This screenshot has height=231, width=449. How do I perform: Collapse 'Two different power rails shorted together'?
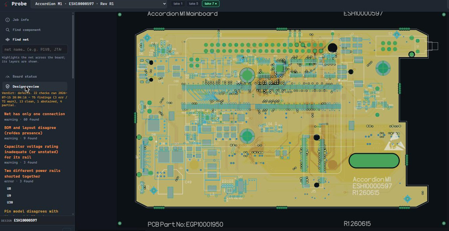(x=32, y=173)
